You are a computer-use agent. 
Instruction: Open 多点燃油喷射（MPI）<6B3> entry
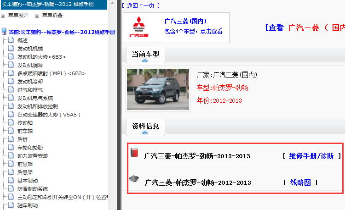[52, 73]
